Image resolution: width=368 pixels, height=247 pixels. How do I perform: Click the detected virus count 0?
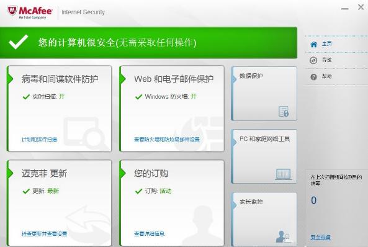pos(314,200)
